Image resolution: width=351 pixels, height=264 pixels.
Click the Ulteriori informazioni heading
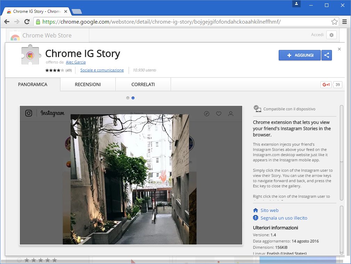click(x=275, y=228)
